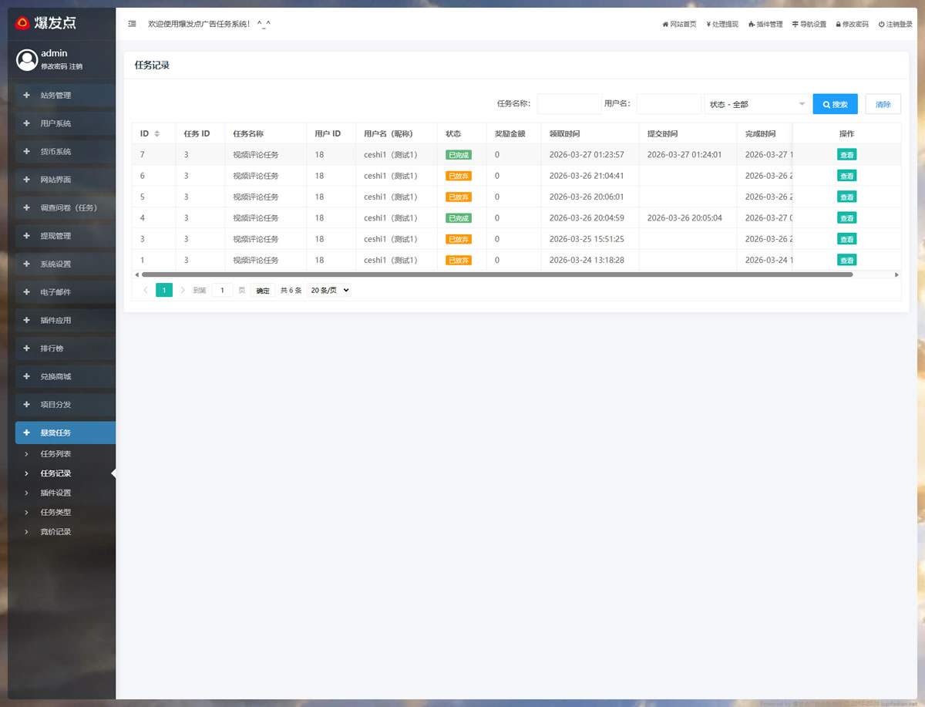Click 注销登录 power icon link
925x707 pixels.
coord(895,25)
